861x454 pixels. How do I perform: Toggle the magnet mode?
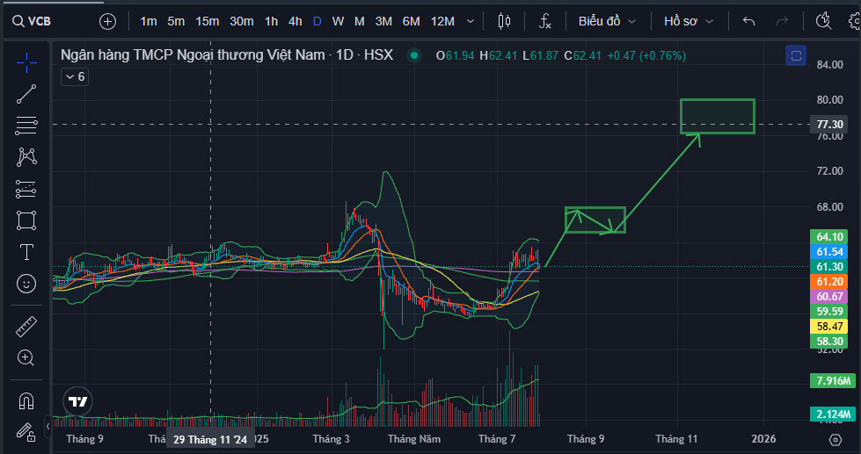[26, 401]
